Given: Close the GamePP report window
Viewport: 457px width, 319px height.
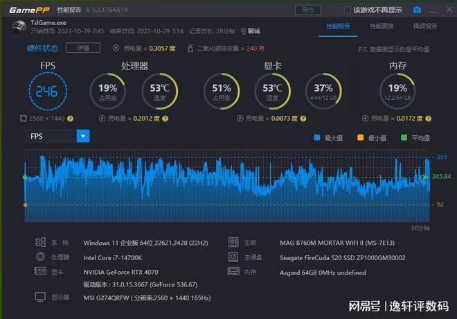Looking at the screenshot, I should (449, 10).
